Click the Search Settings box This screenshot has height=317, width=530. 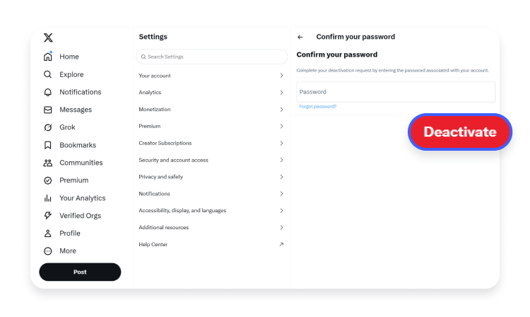point(212,57)
